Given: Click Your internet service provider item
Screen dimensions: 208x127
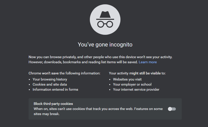Looking at the screenshot, I should (136, 89).
